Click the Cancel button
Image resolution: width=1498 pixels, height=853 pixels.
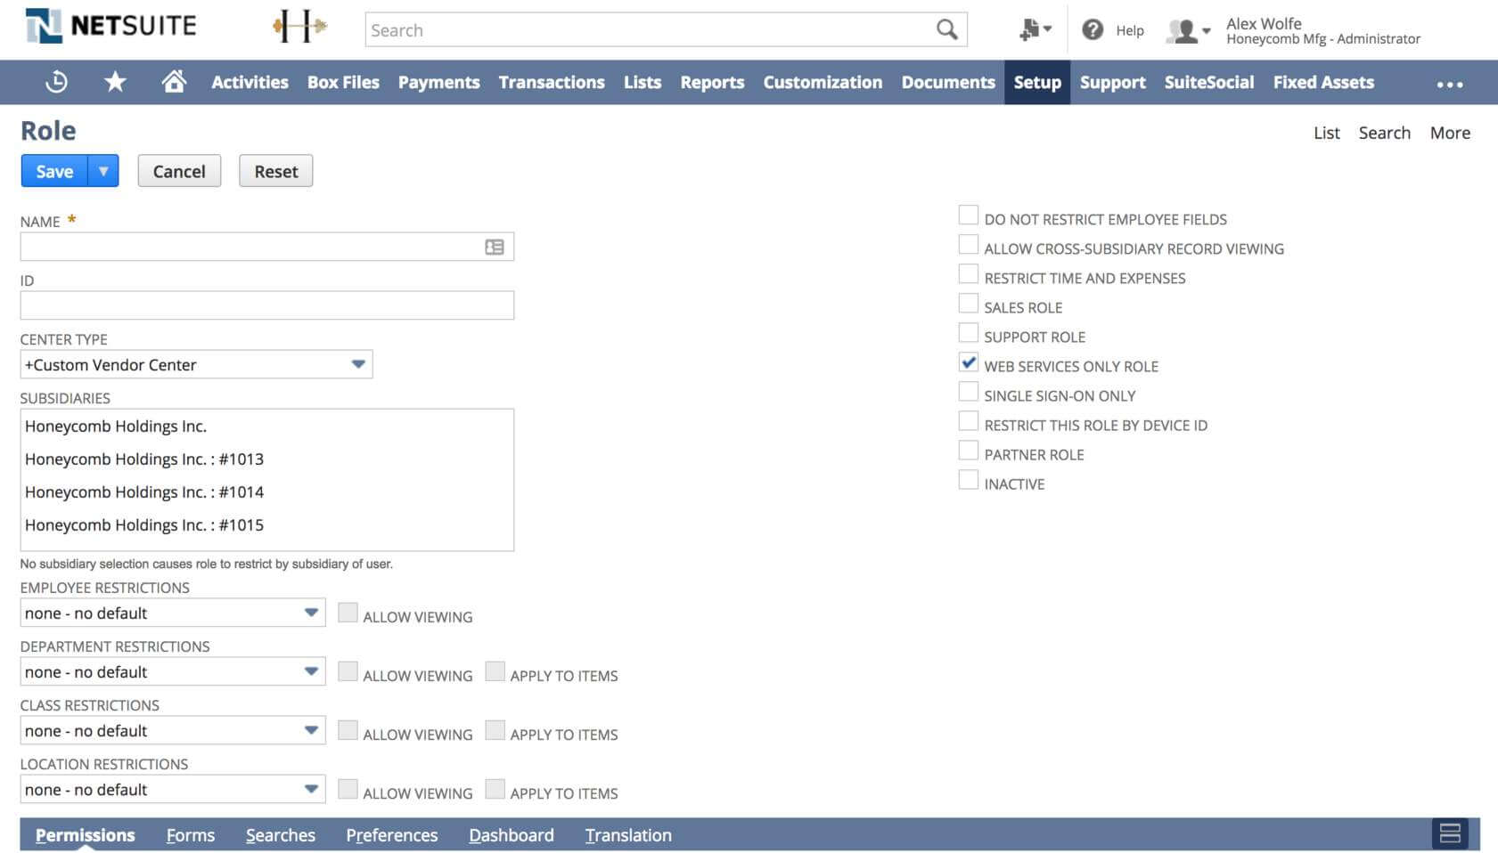tap(179, 170)
